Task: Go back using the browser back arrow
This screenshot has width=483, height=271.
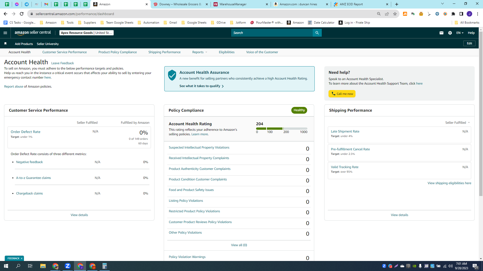Action: click(6, 14)
